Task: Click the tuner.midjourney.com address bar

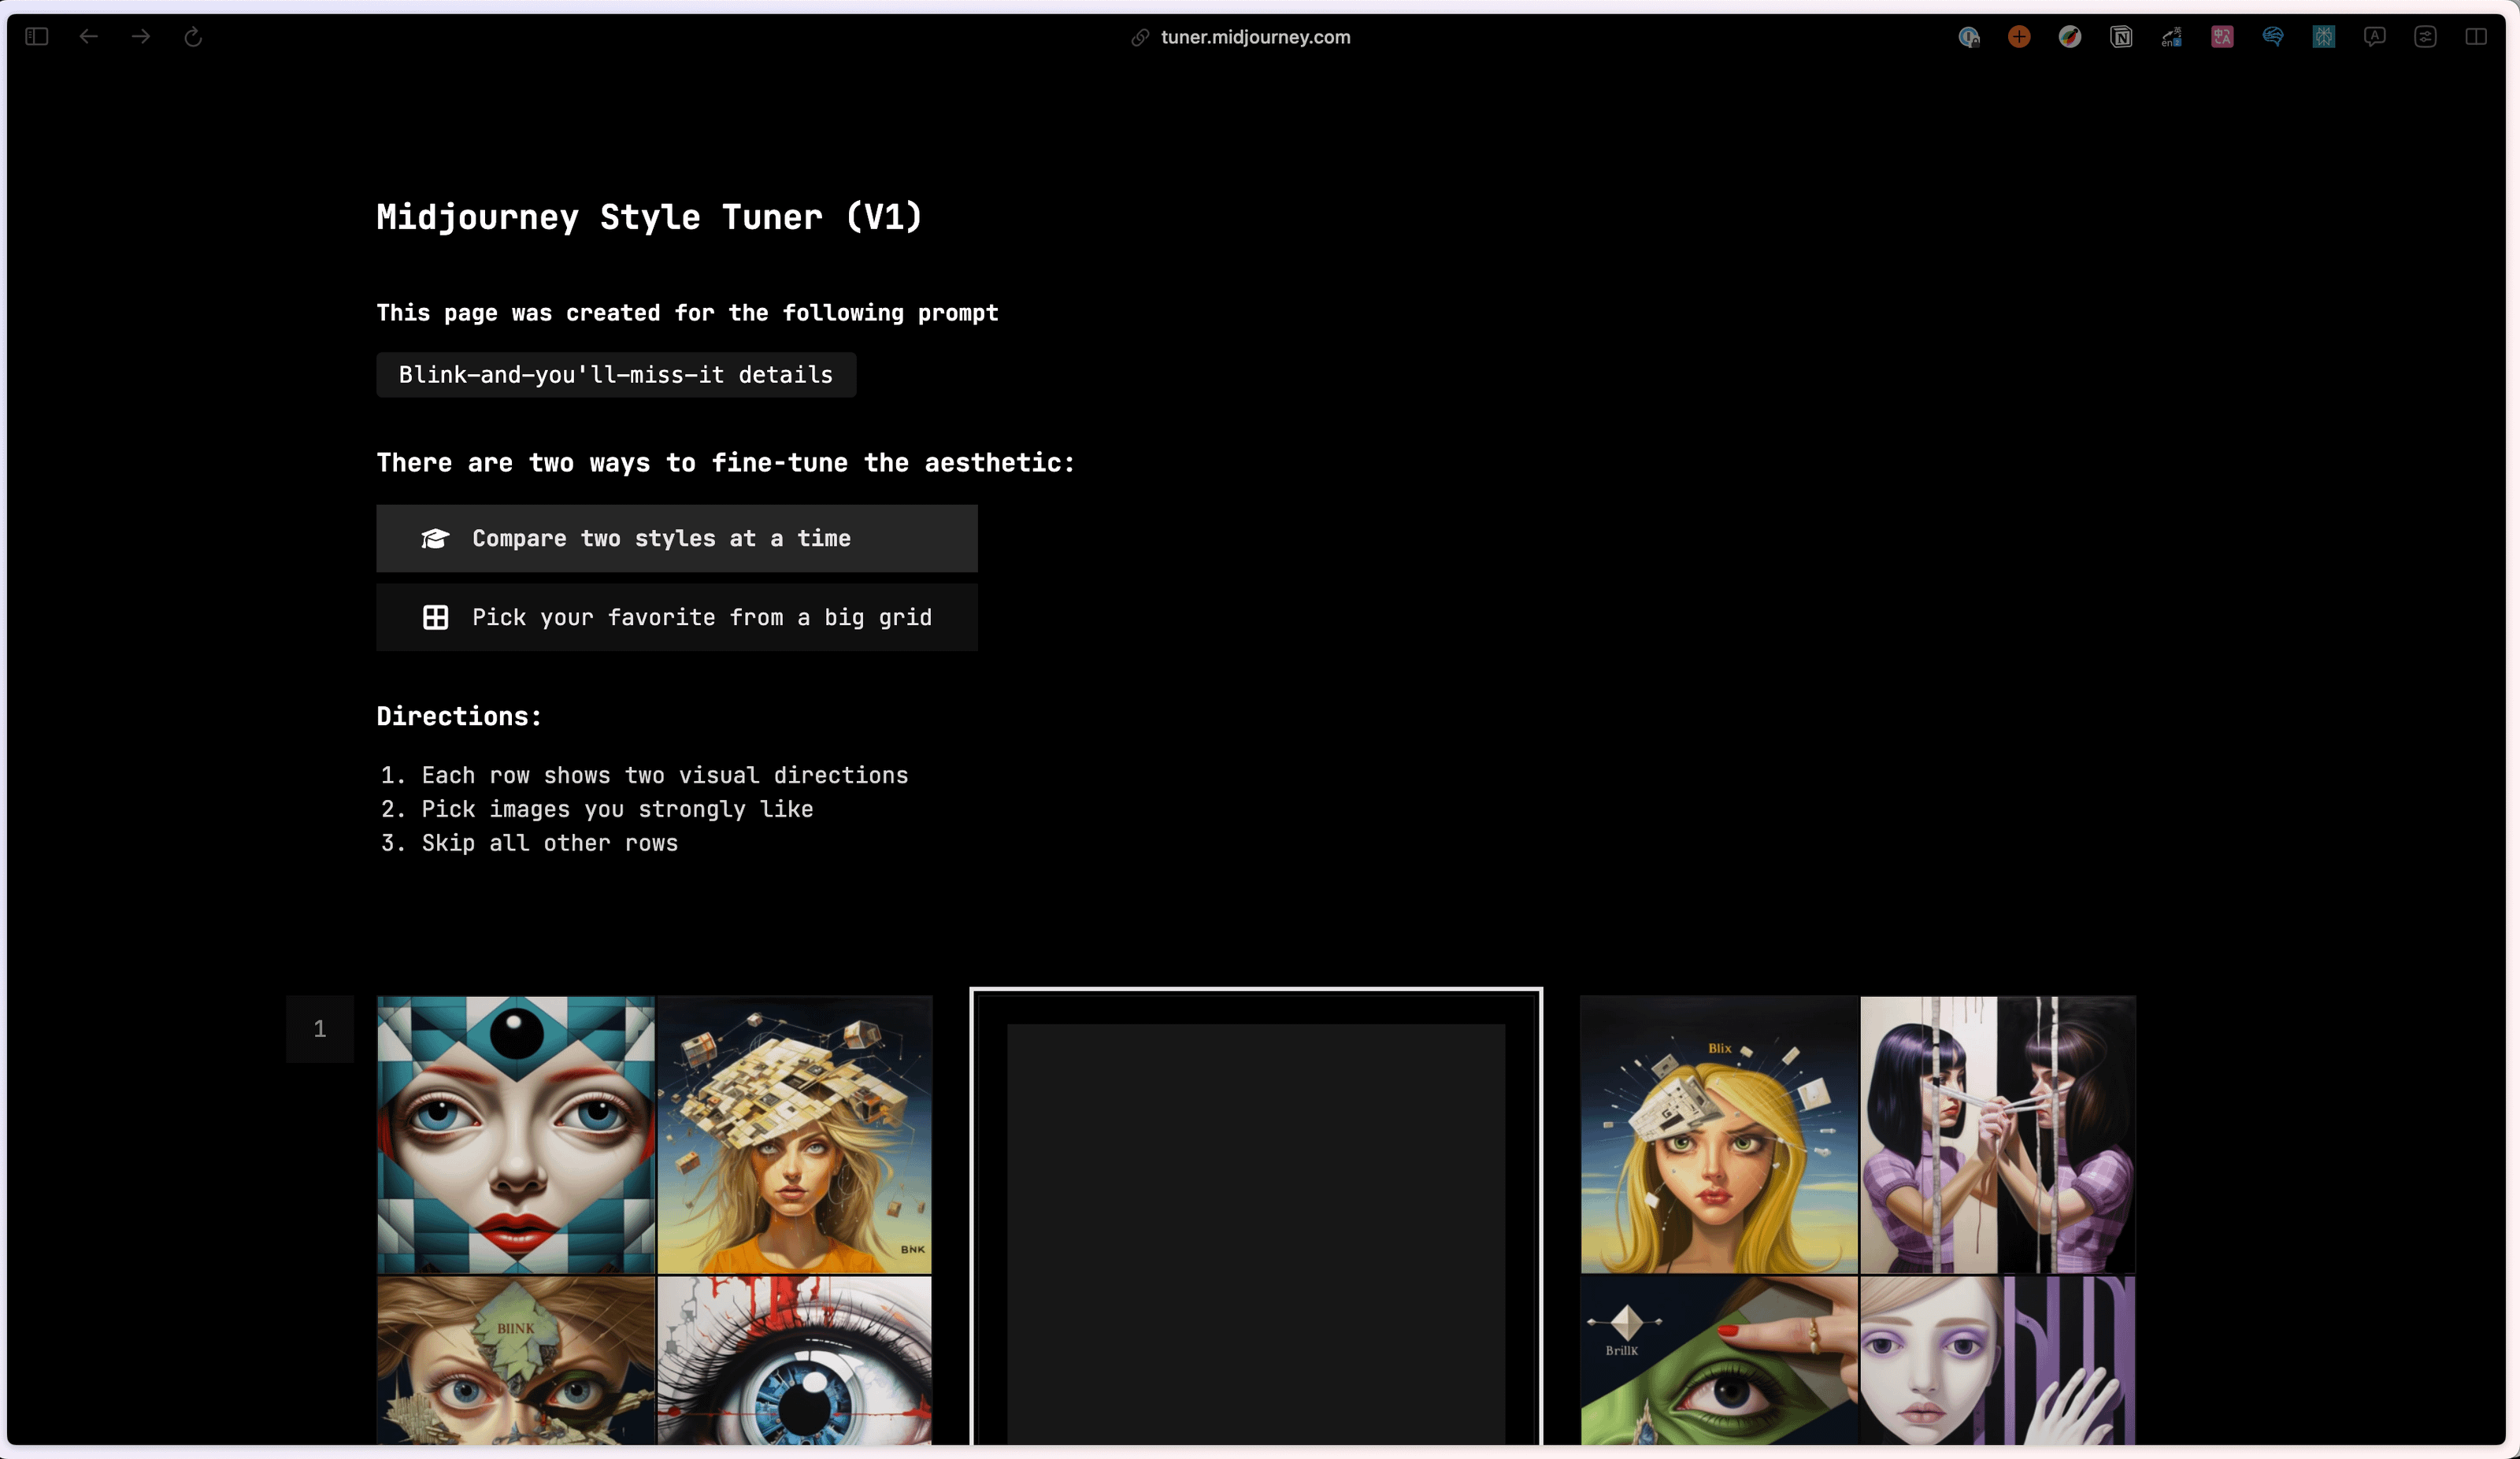Action: [x=1254, y=37]
